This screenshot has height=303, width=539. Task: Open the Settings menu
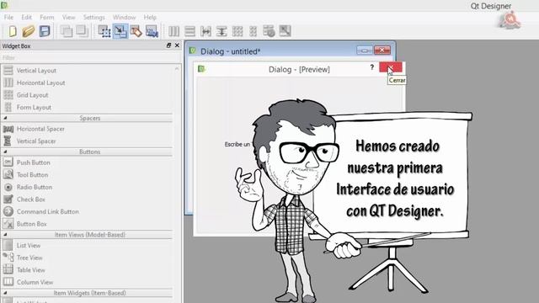pos(93,17)
